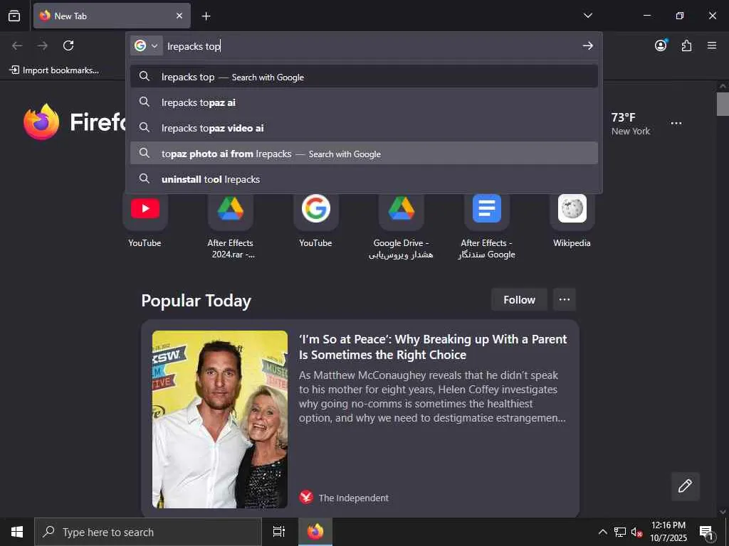Open the McConaughey article thumbnail image
The height and width of the screenshot is (546, 729).
pos(220,419)
